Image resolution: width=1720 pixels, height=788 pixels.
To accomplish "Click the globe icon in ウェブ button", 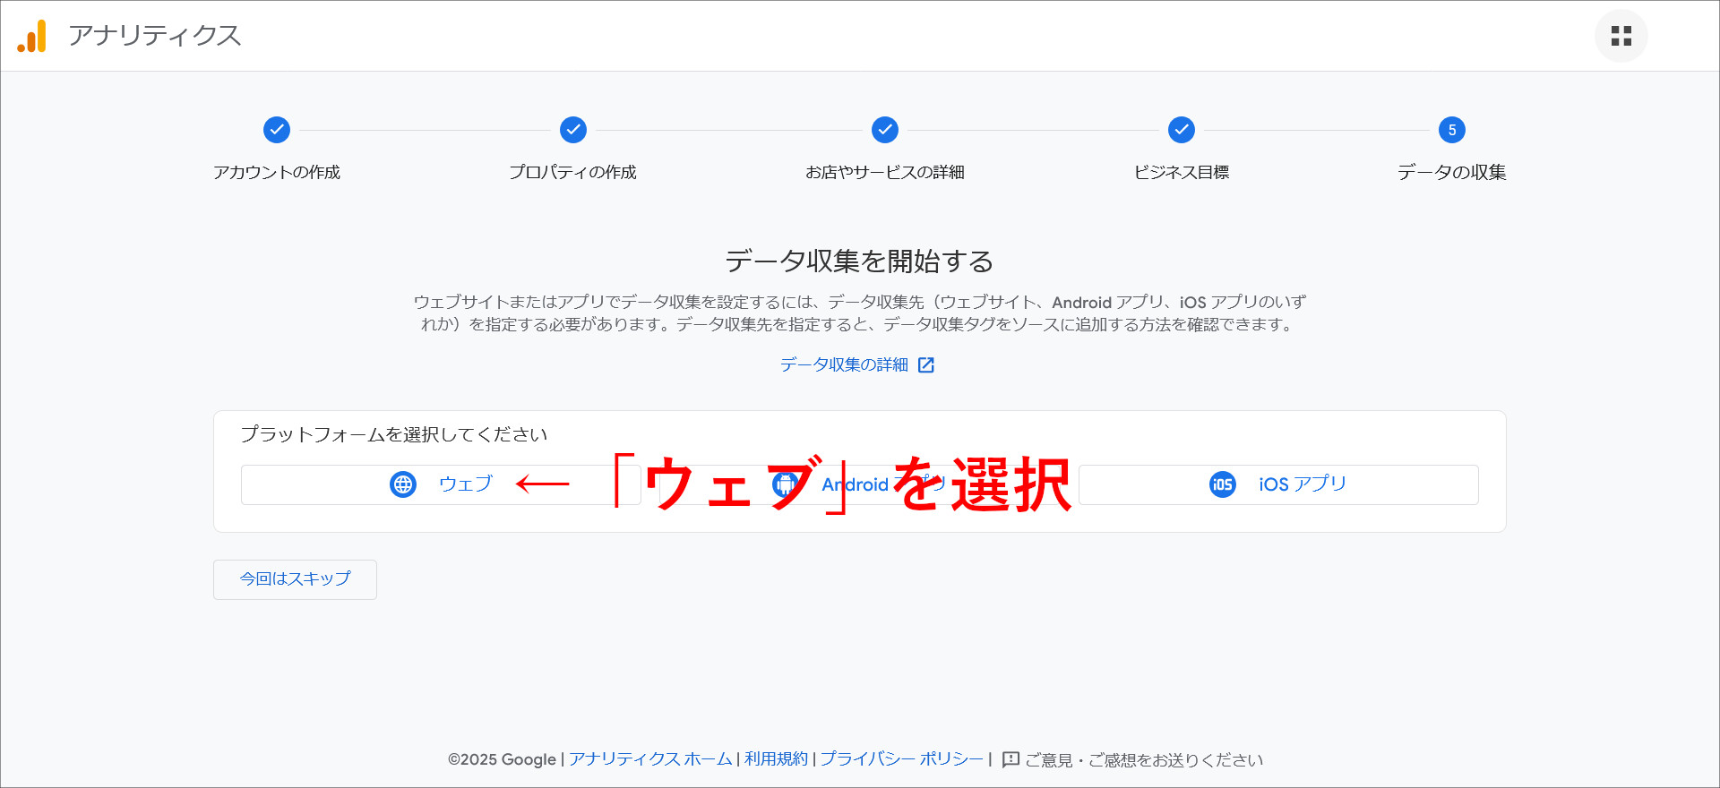I will click(403, 484).
